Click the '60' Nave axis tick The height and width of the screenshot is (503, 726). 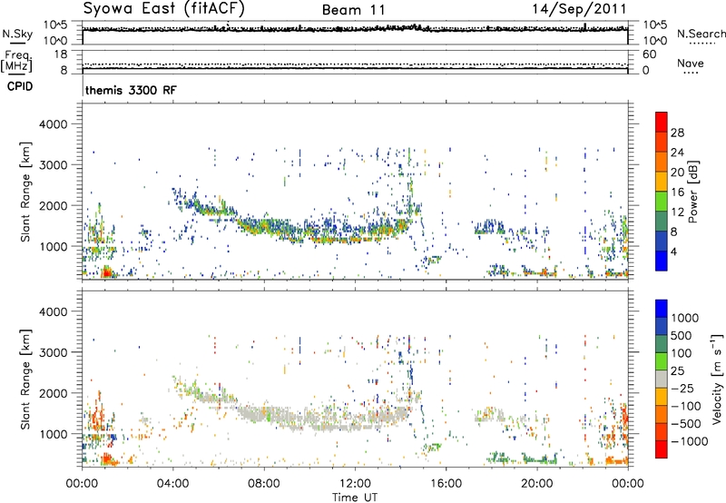click(x=649, y=54)
